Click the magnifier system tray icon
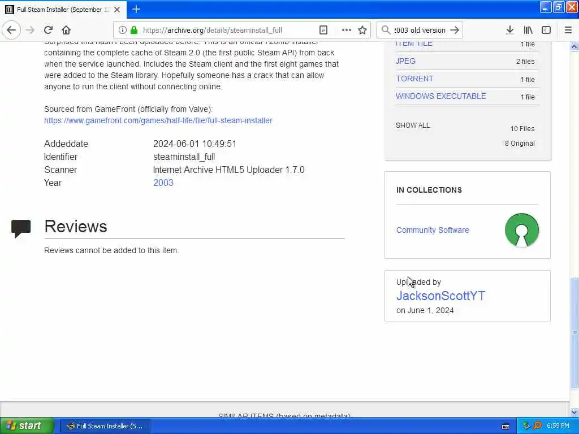This screenshot has width=579, height=434. [x=537, y=426]
